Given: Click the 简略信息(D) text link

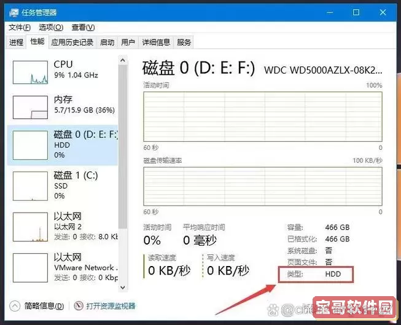Looking at the screenshot, I should point(44,306).
